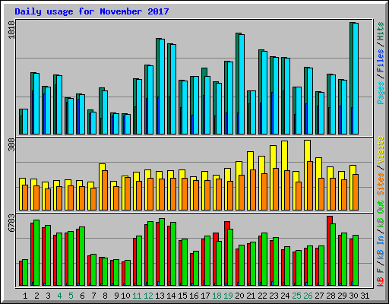Click the kB In legend label
The image size is (389, 304).
(x=380, y=248)
